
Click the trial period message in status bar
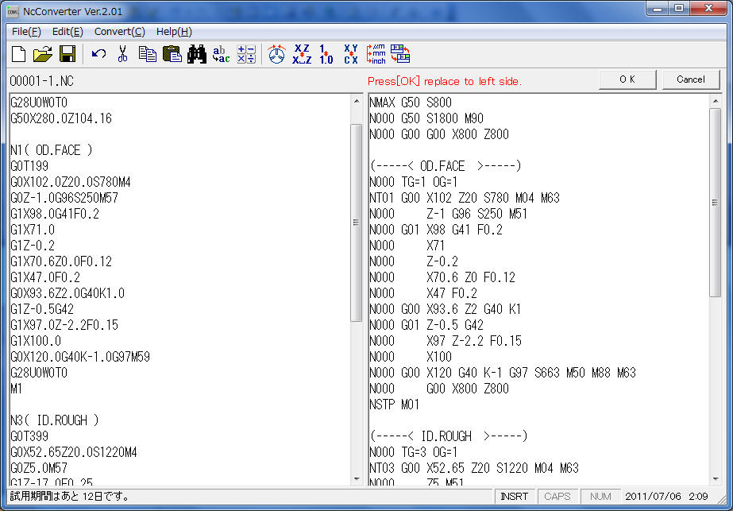coord(70,497)
